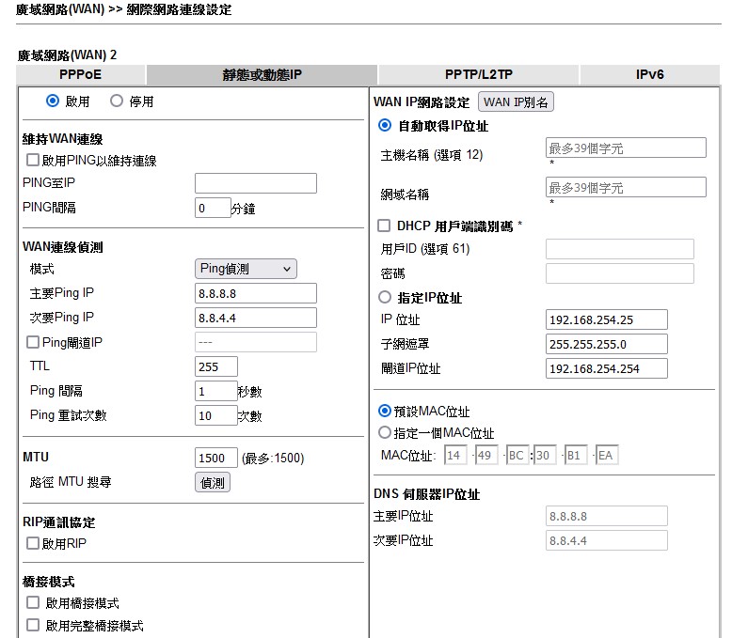Select the IPv6 tab
Viewport: 732px width, 638px height.
650,74
